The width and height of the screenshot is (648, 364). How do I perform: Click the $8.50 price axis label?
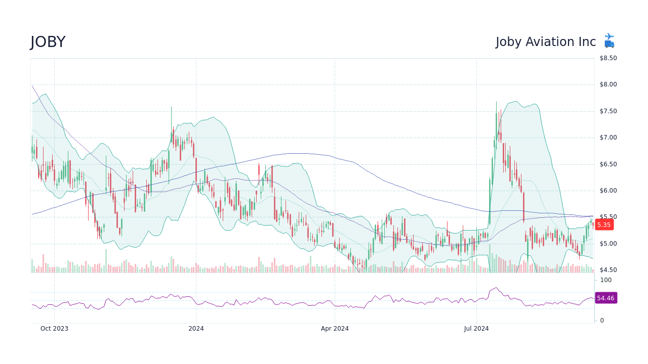tap(608, 58)
